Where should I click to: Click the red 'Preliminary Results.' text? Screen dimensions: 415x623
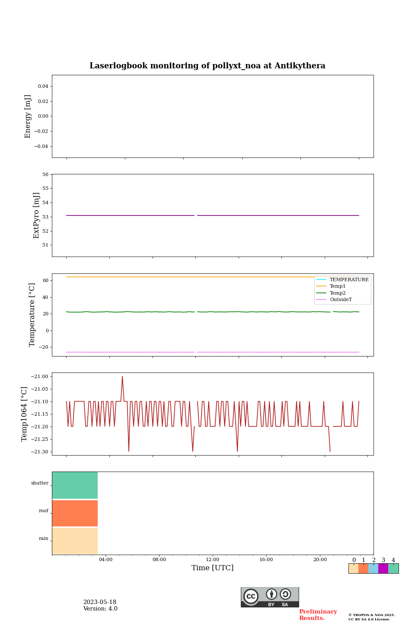coord(318,615)
